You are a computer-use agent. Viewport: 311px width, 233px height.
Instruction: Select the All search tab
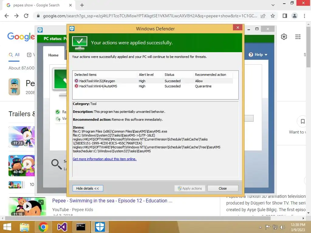click(x=14, y=55)
